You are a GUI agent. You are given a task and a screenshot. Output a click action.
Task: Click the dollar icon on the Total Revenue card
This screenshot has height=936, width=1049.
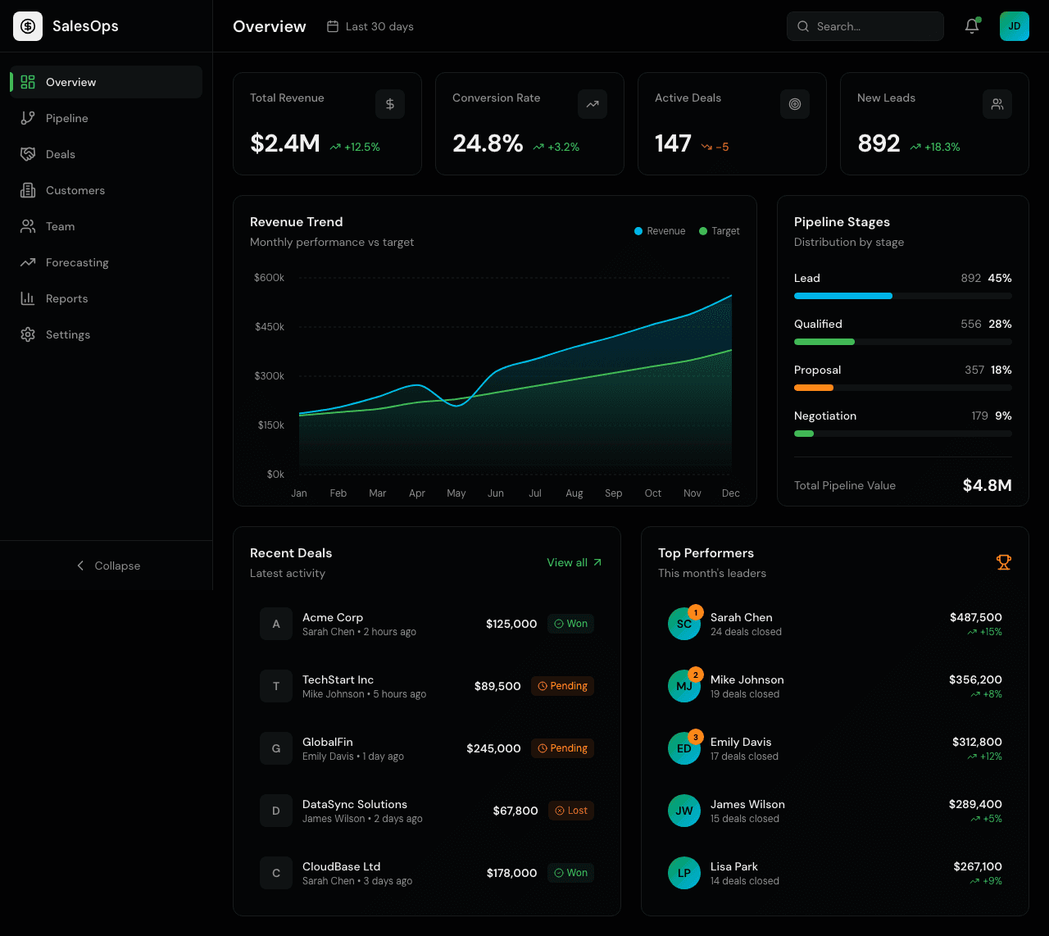click(390, 104)
